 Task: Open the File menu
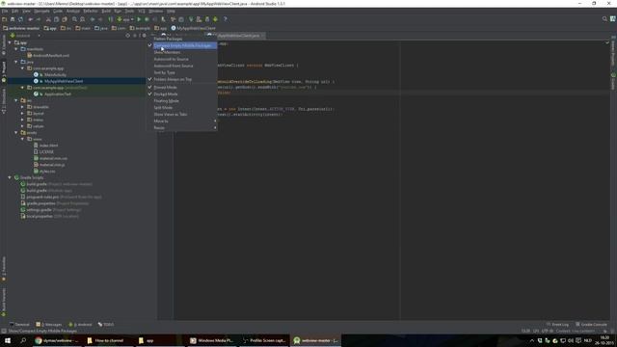[4, 11]
